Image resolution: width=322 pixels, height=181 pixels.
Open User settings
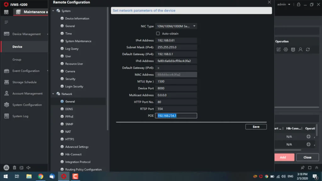click(x=68, y=56)
